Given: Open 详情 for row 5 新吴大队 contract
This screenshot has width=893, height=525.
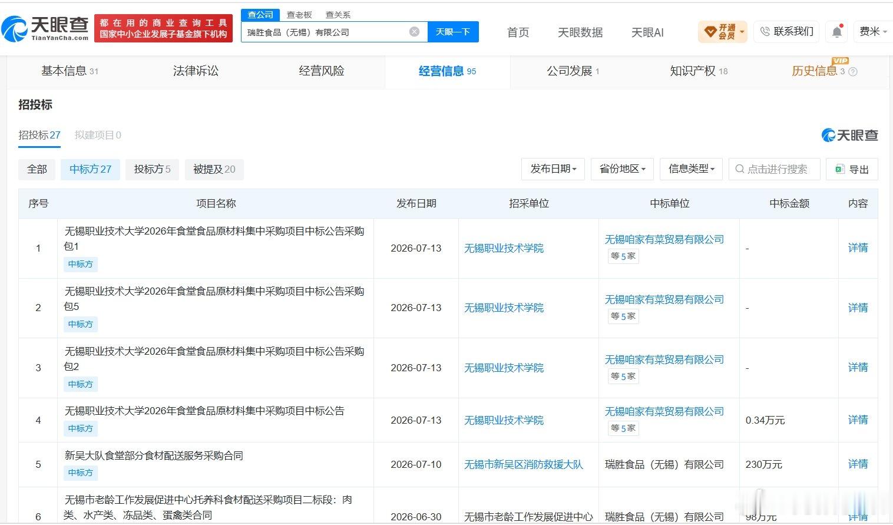Looking at the screenshot, I should 858,464.
